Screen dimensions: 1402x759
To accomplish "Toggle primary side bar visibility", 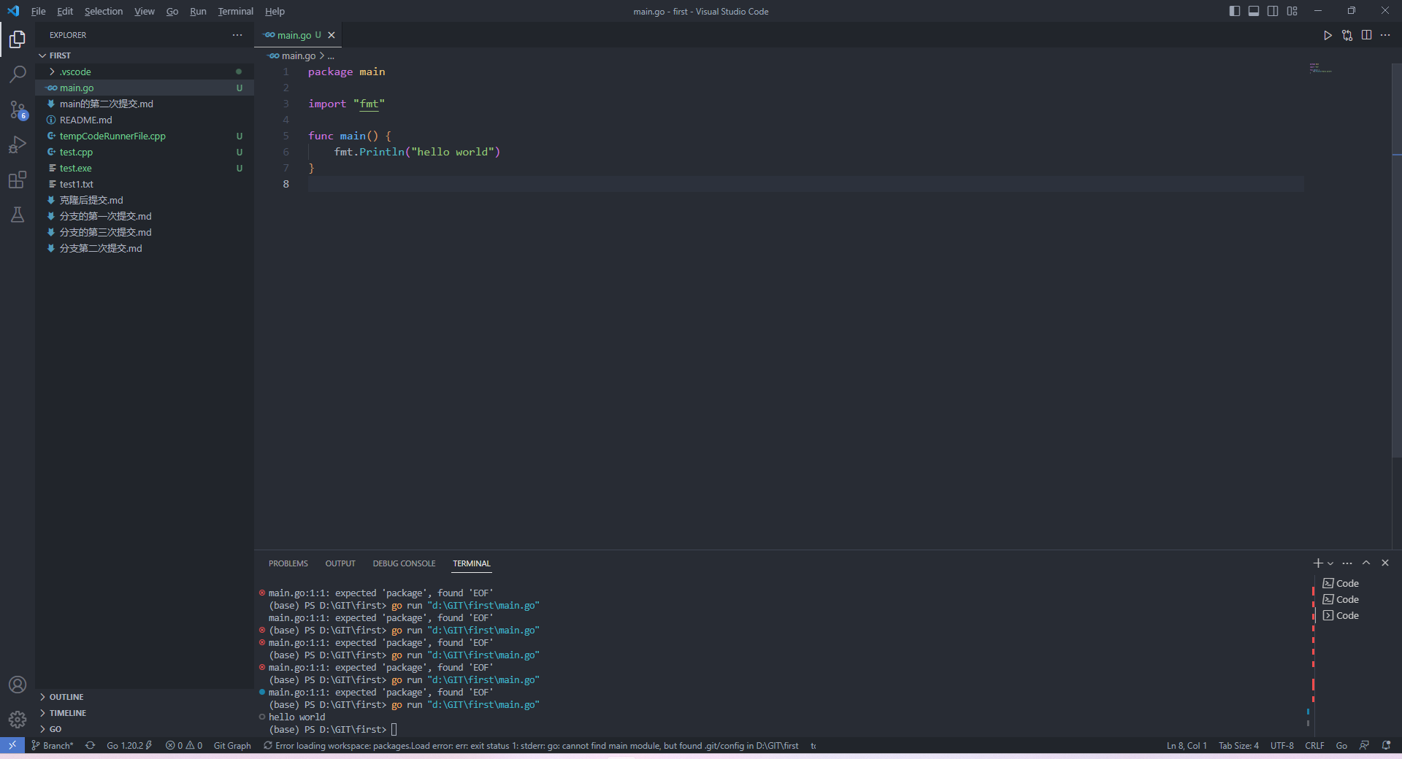I will 1235,11.
